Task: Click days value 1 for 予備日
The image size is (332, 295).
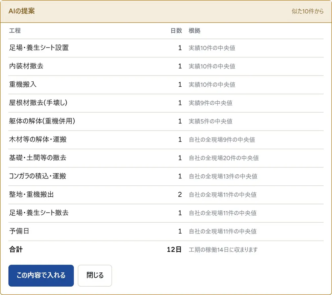Action: click(x=180, y=231)
